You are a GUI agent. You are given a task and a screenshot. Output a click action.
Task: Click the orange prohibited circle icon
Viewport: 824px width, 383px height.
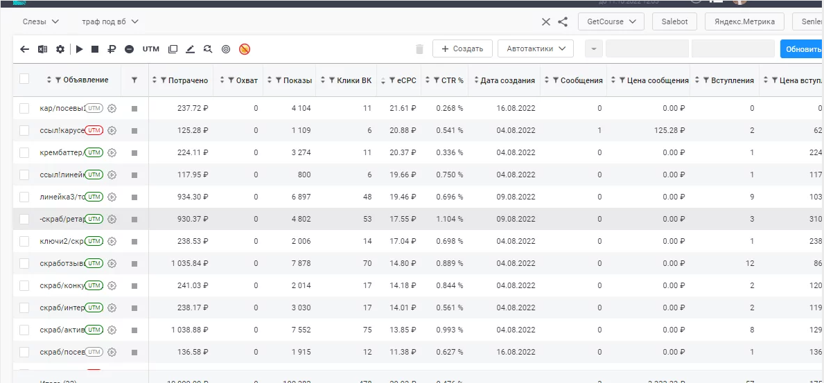(245, 49)
